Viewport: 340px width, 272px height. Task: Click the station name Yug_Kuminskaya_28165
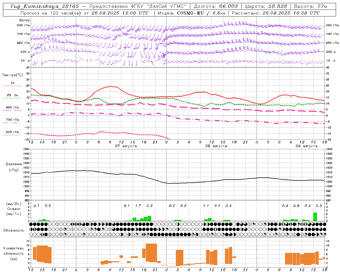[45, 6]
